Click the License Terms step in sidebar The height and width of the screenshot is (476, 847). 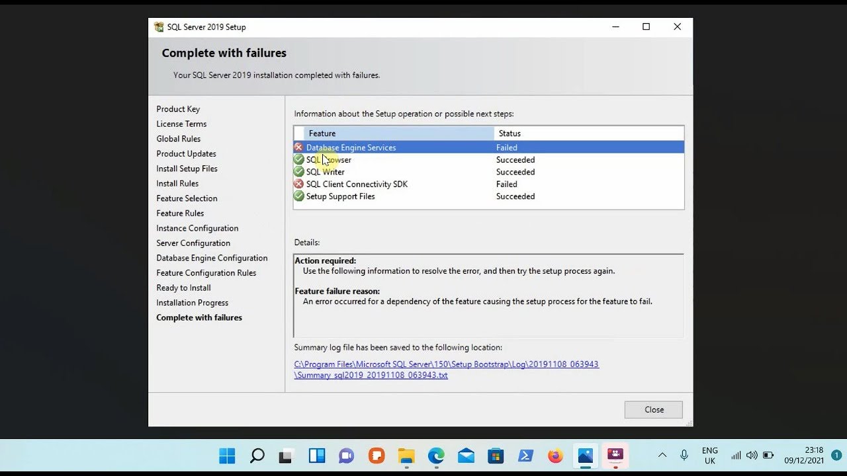click(181, 124)
